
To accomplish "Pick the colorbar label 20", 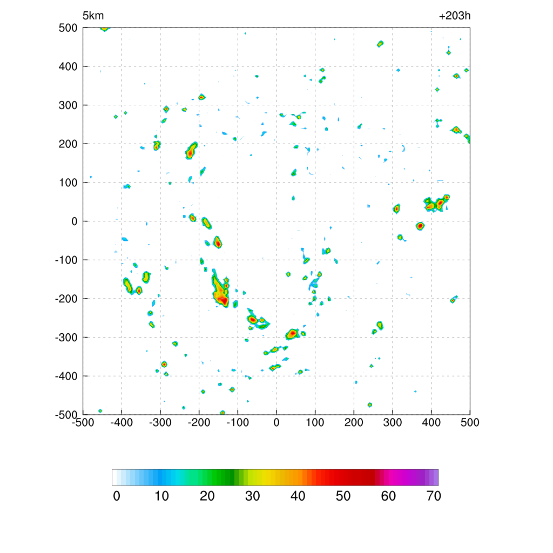I will coord(207,496).
